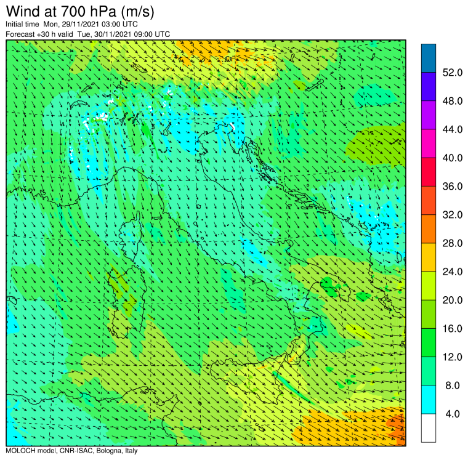Click the island of Corsica on the map
This screenshot has height=460, width=468.
pyautogui.click(x=130, y=236)
